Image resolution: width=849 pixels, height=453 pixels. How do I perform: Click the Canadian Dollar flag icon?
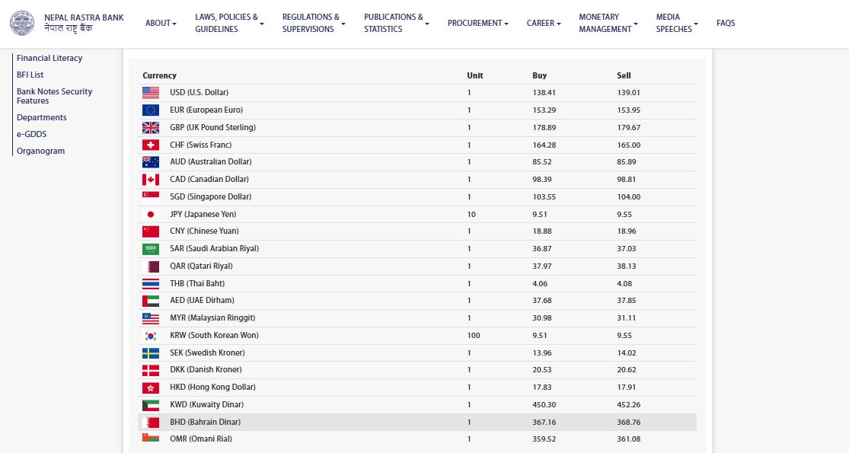[151, 180]
